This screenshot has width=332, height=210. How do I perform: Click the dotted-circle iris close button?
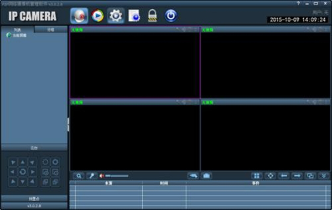pyautogui.click(x=45, y=162)
